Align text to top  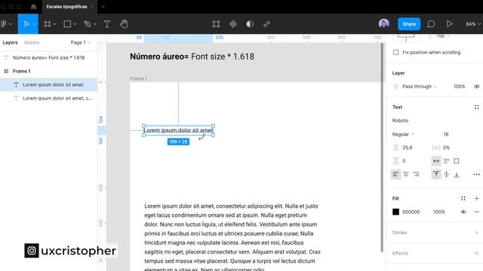pos(436,175)
